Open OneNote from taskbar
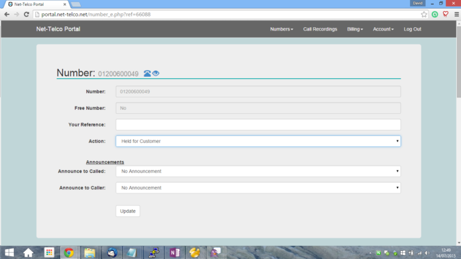 [x=175, y=252]
